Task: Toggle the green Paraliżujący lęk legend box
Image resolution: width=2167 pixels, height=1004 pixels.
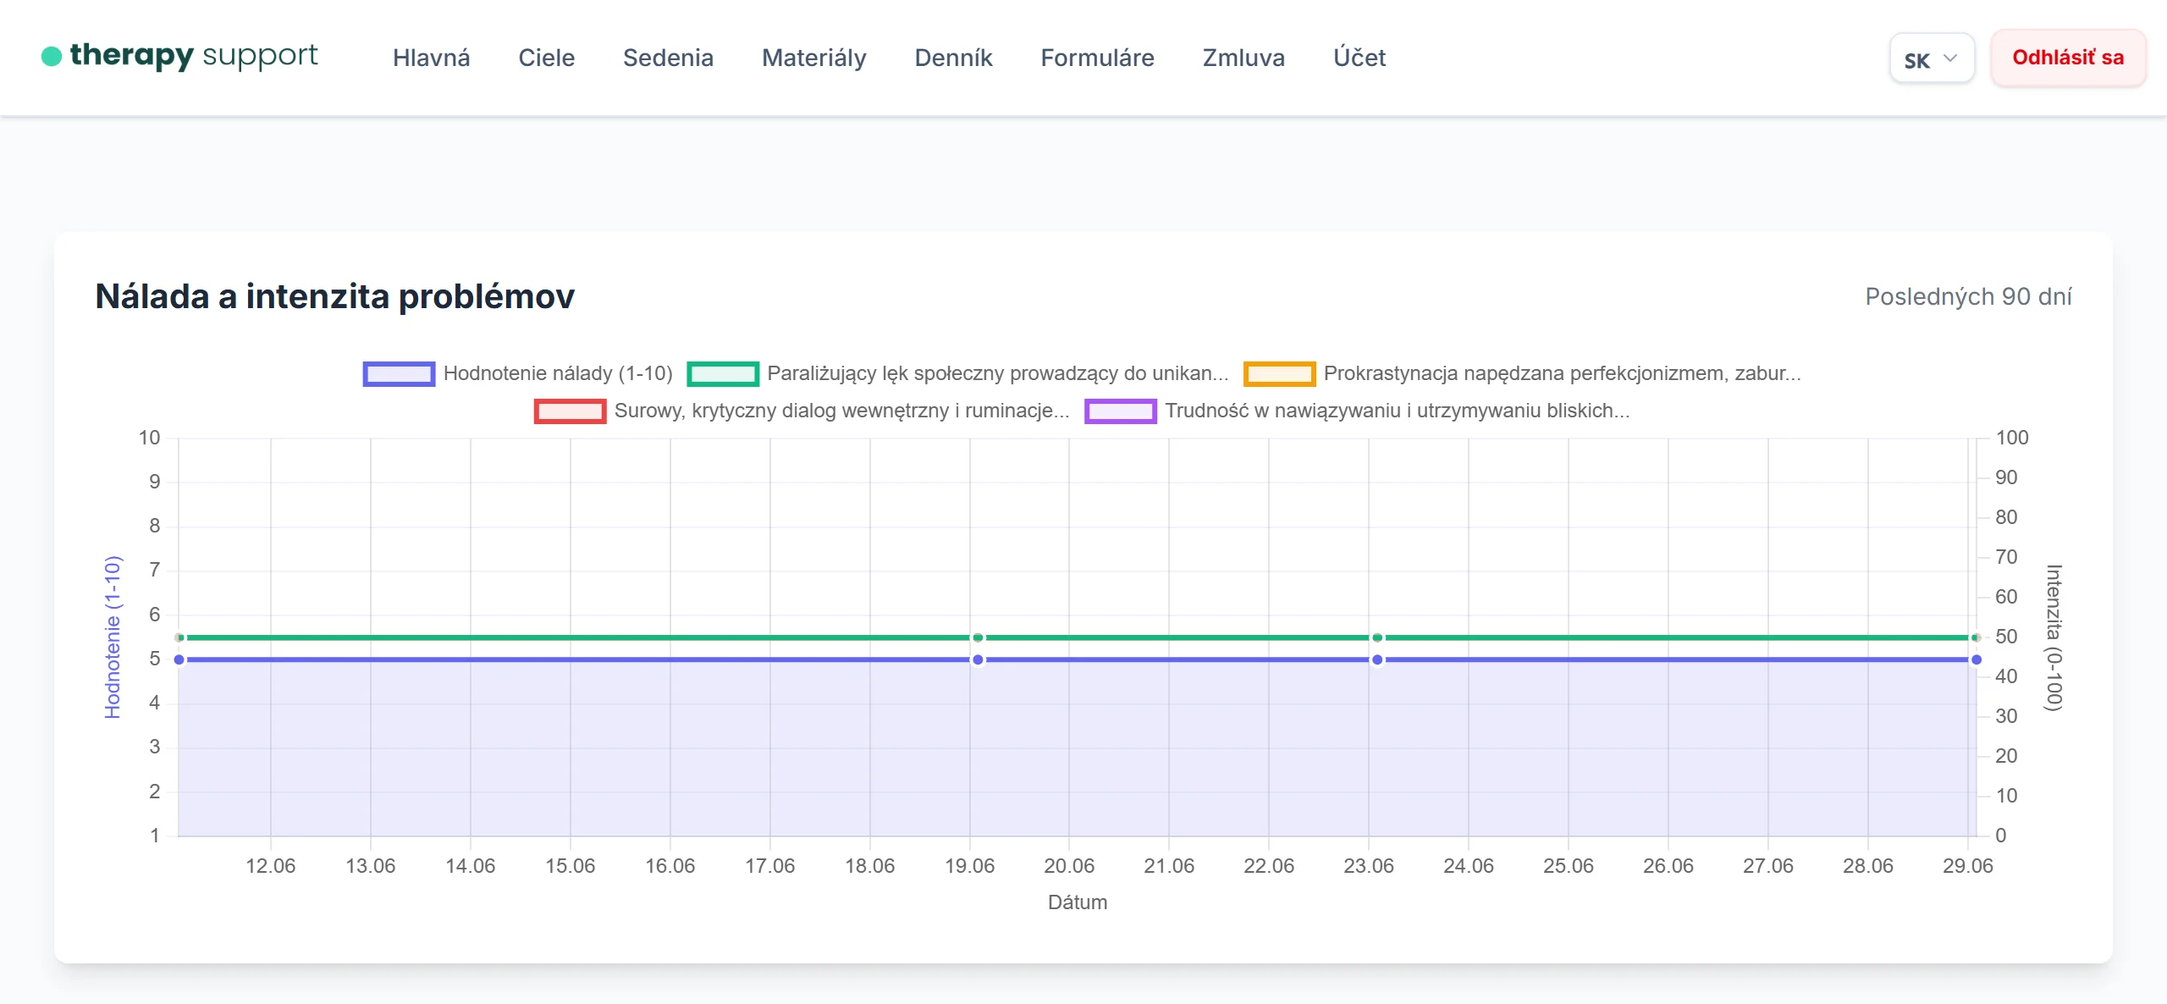Action: pos(723,373)
